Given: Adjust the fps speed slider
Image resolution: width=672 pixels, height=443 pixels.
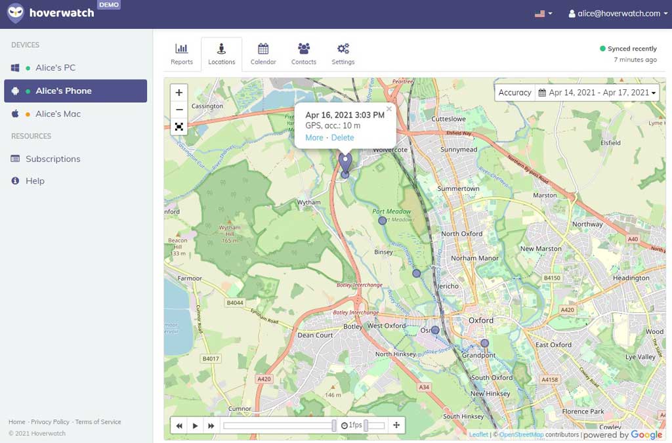Looking at the screenshot, I should click(374, 425).
